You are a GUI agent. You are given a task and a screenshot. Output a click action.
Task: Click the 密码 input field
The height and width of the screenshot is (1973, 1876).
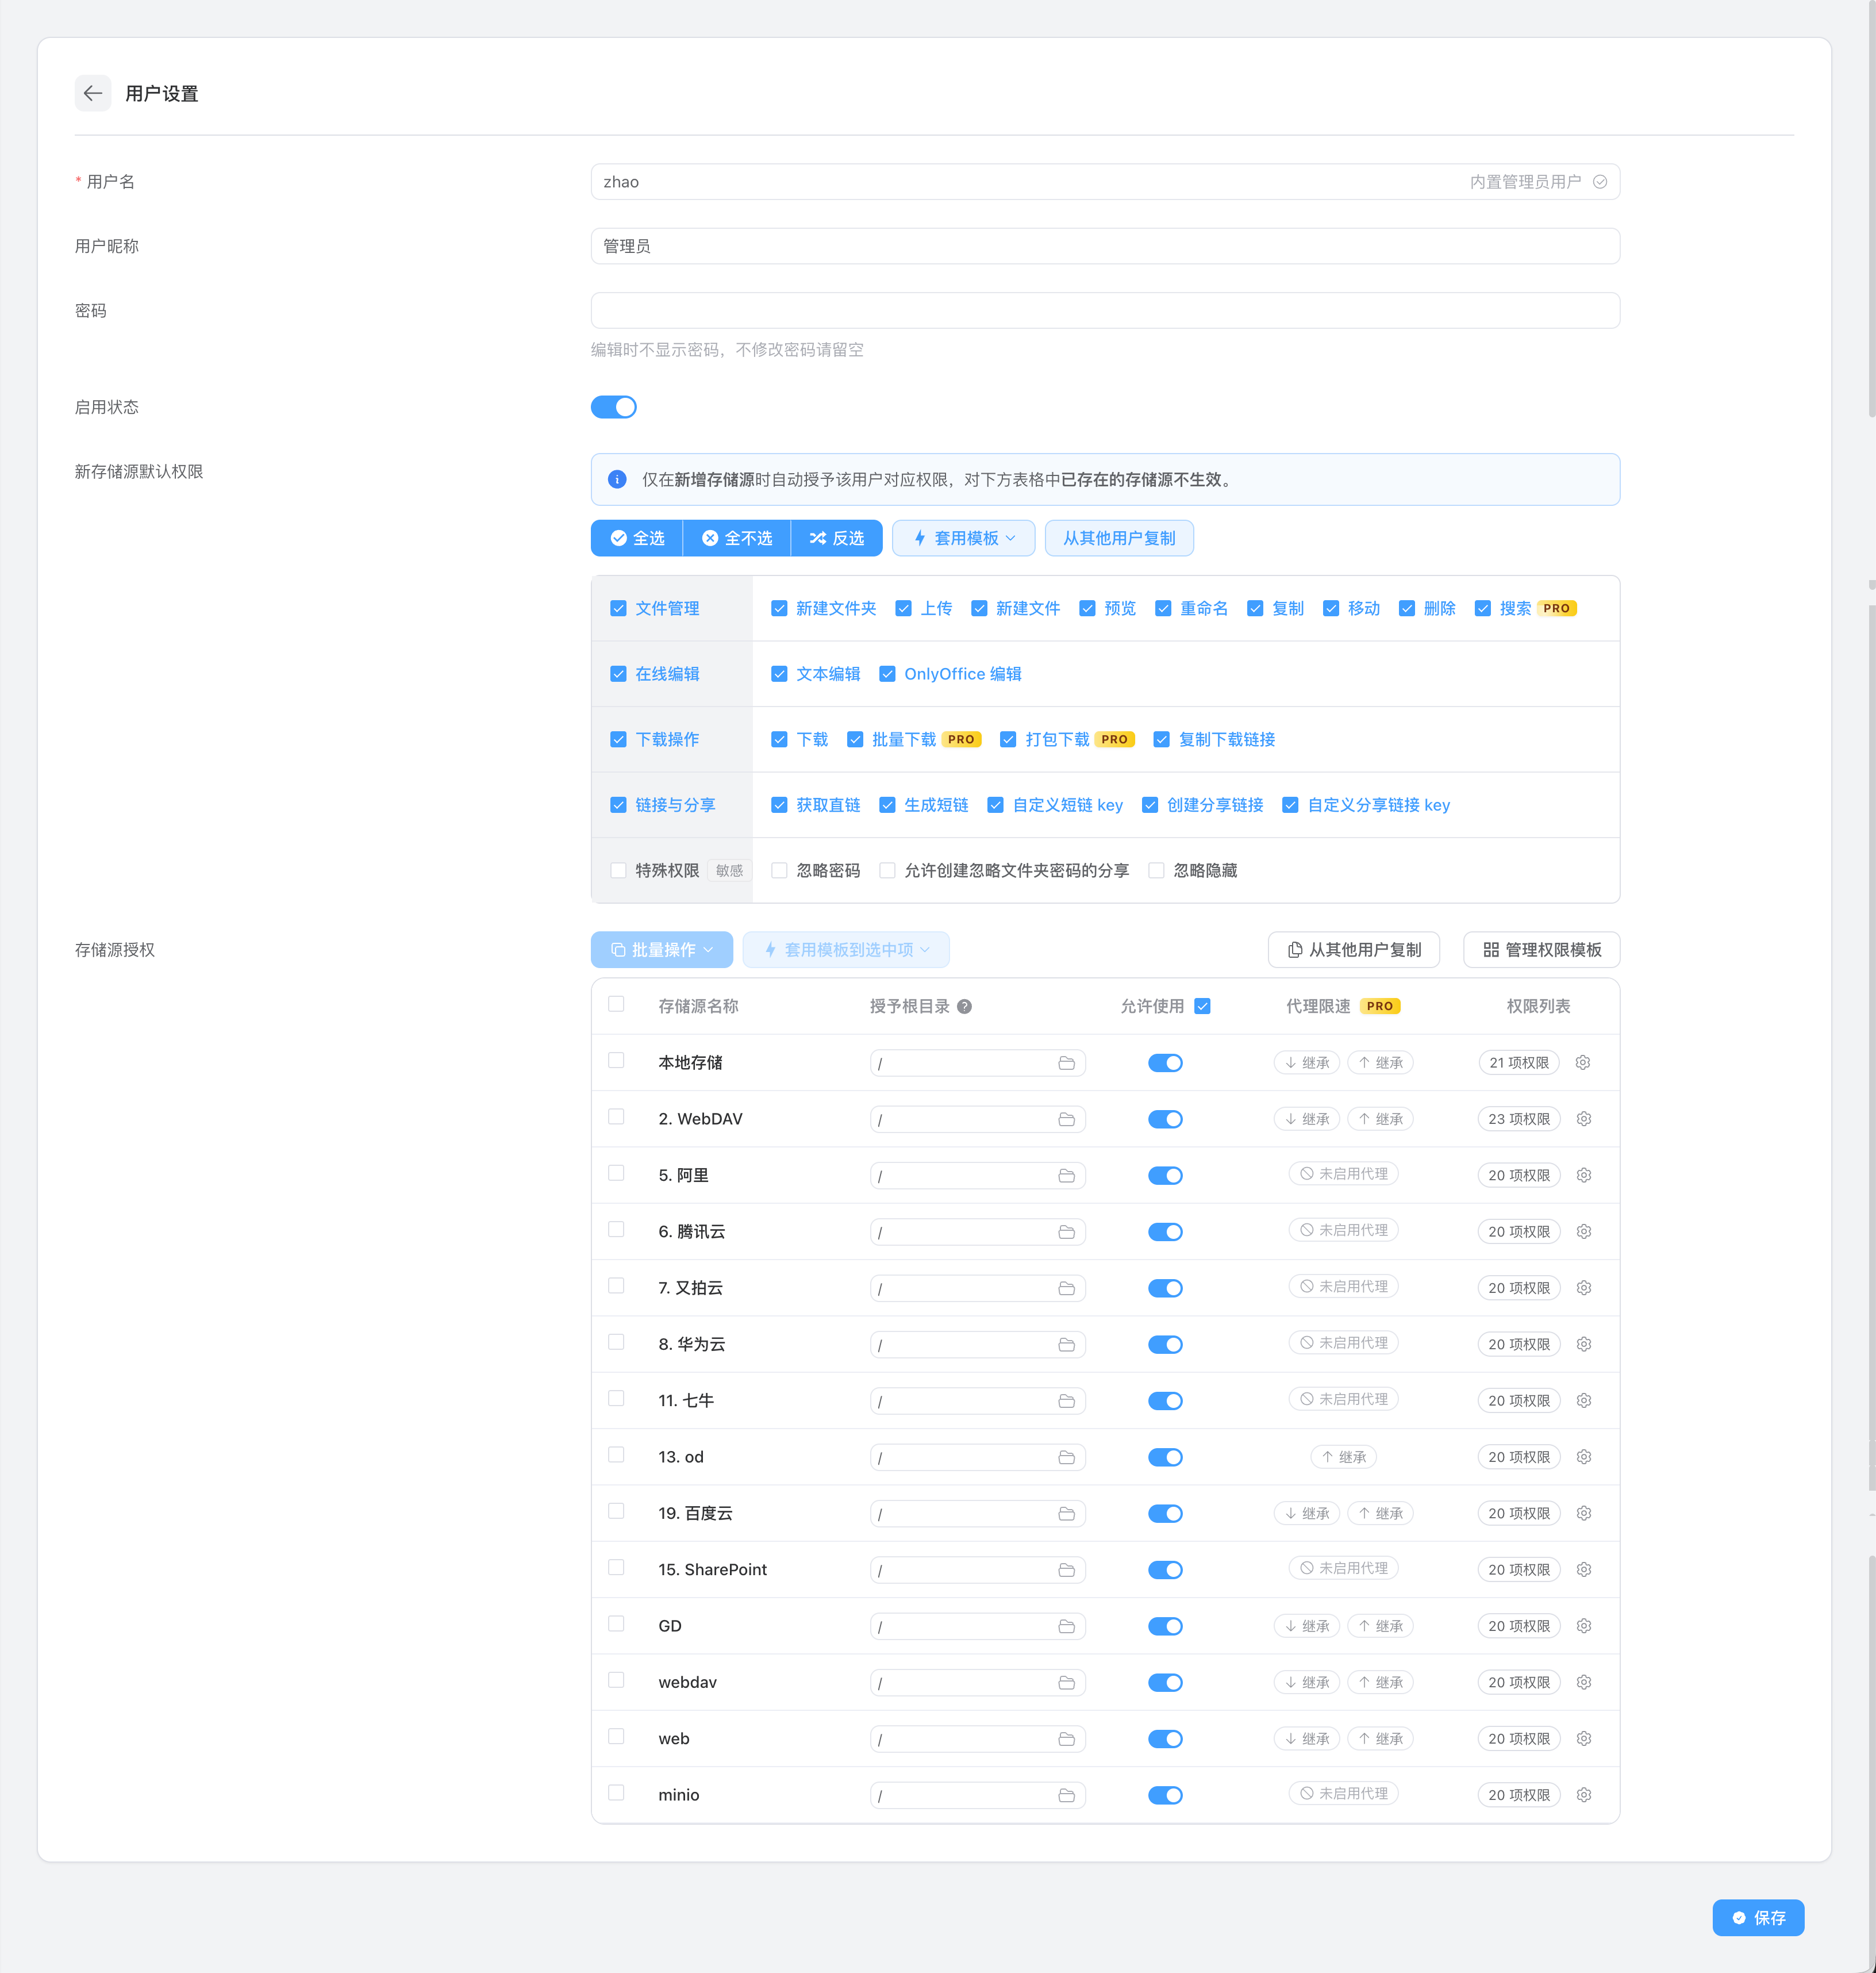1105,310
